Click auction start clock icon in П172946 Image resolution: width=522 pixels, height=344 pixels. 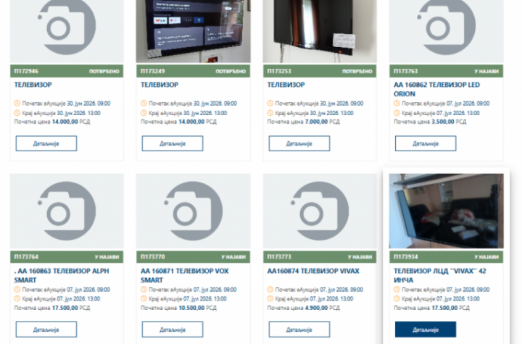[17, 104]
